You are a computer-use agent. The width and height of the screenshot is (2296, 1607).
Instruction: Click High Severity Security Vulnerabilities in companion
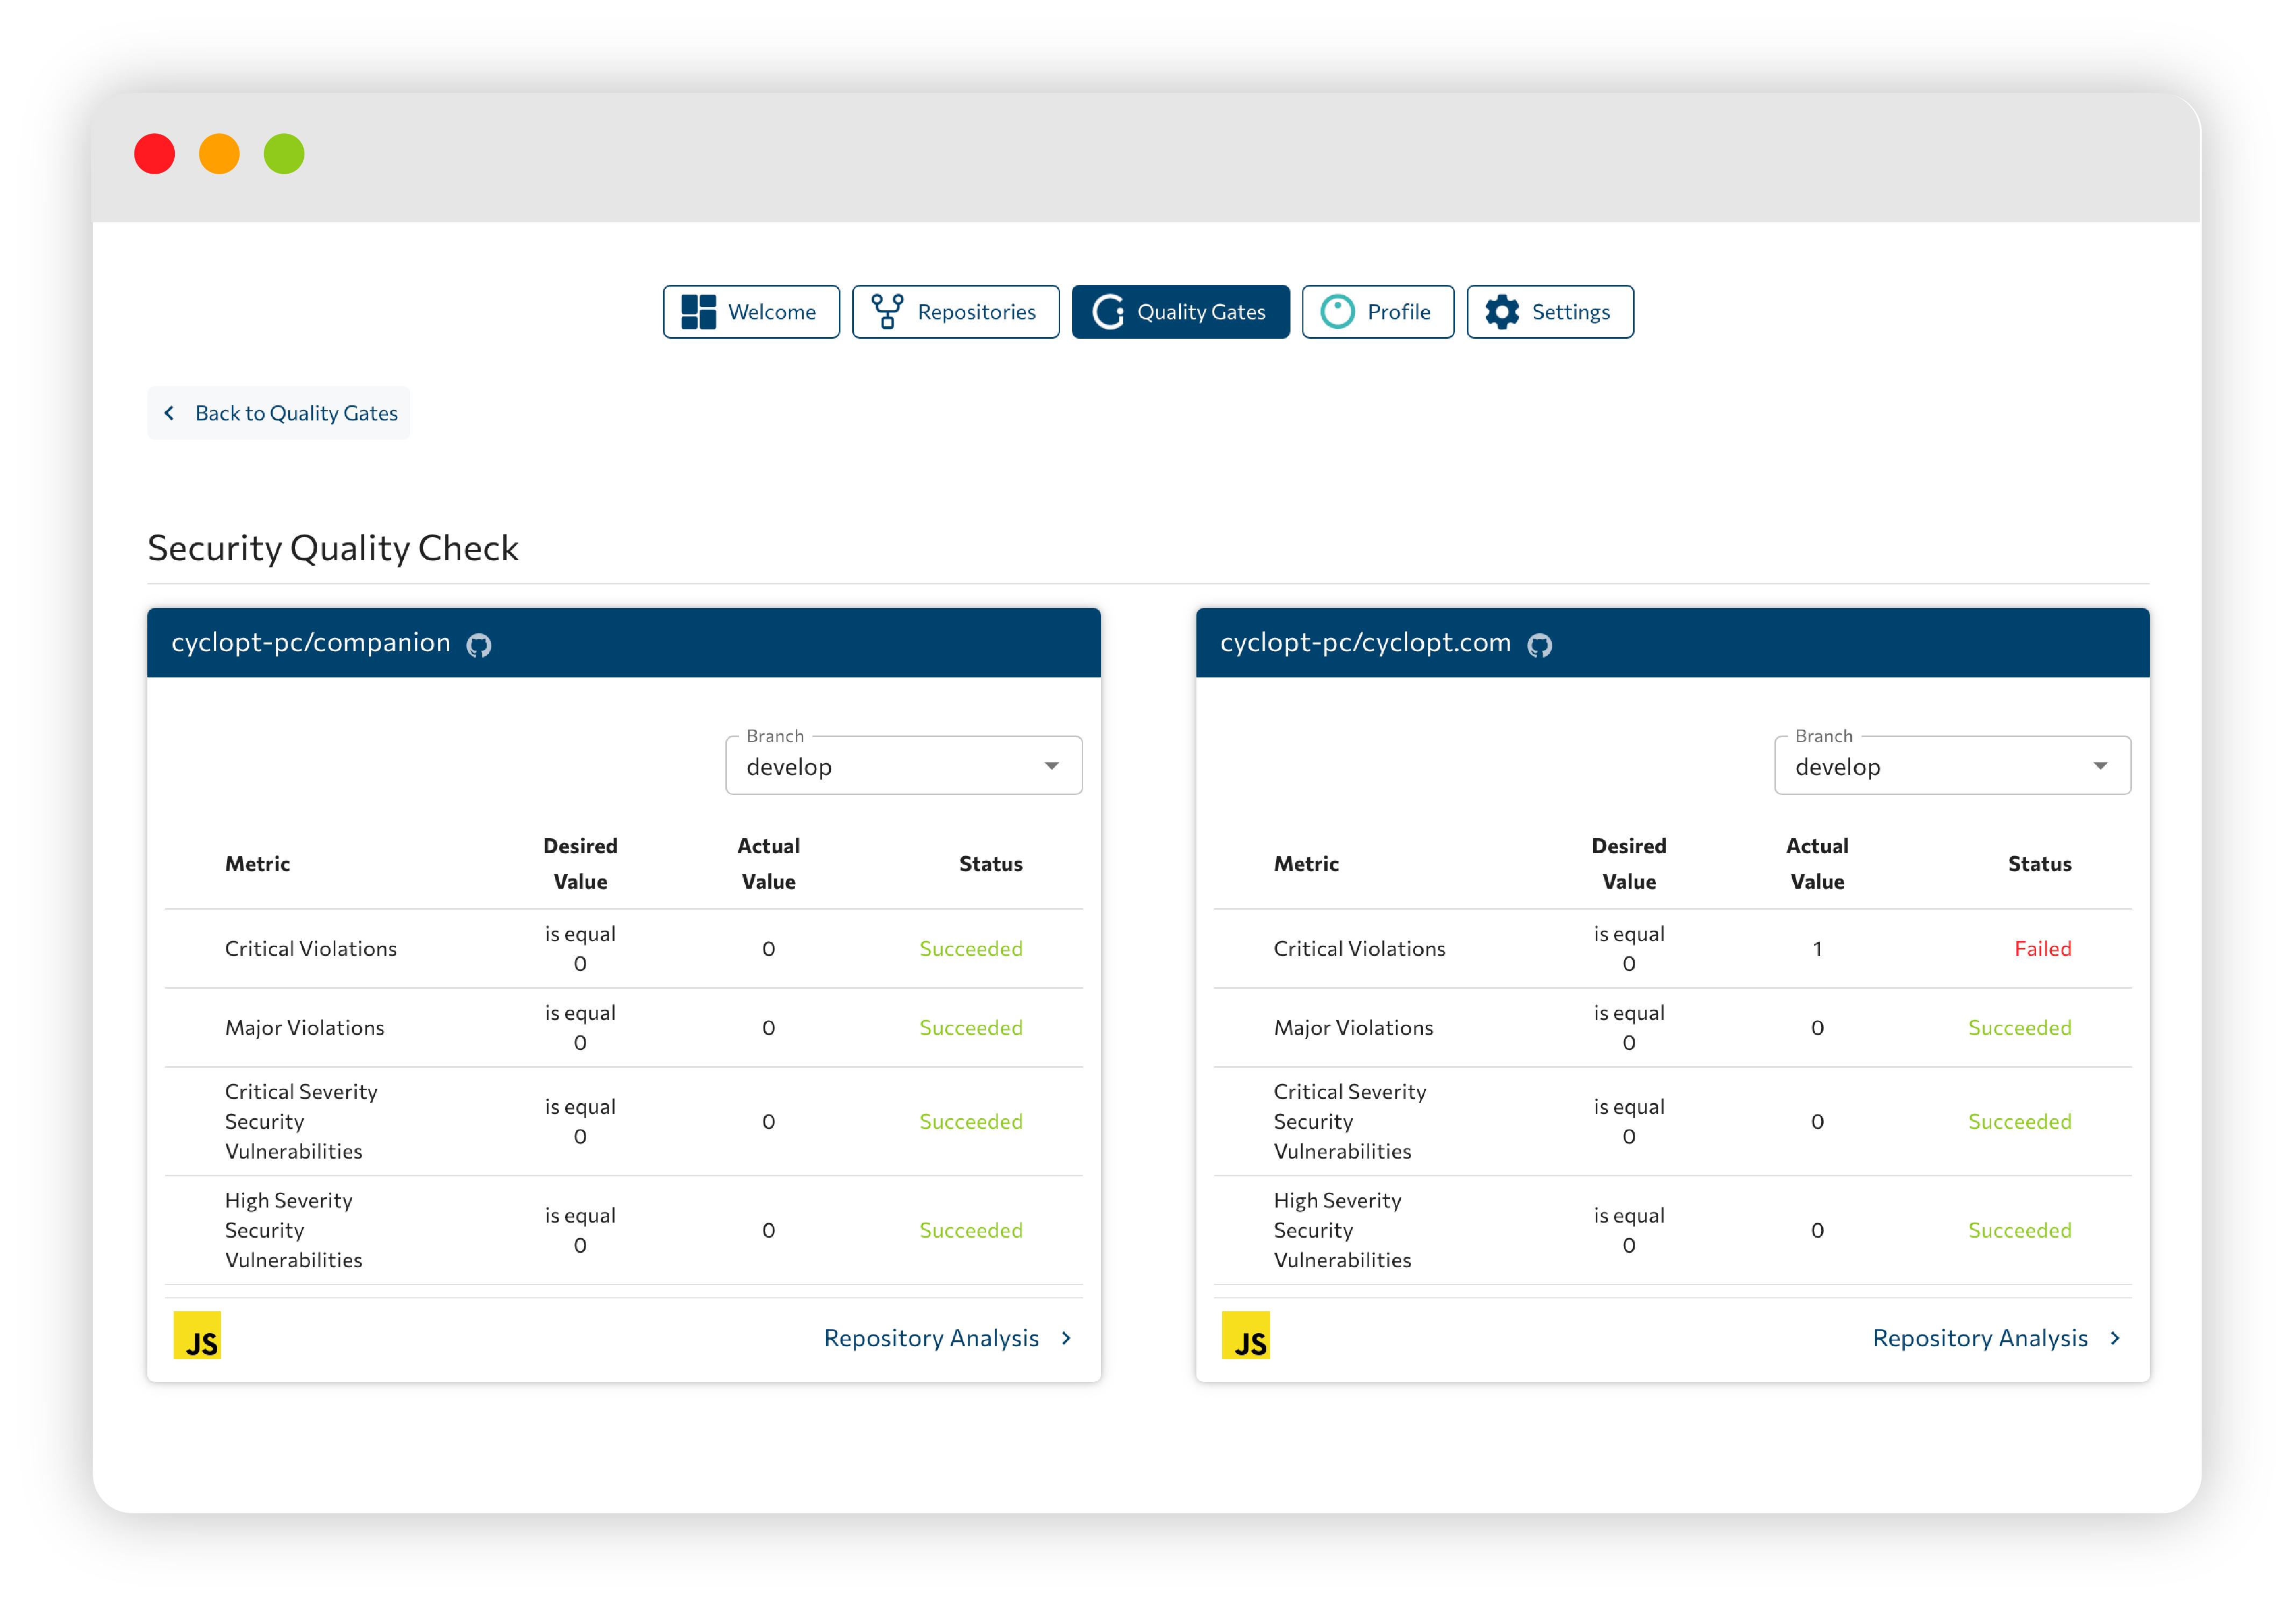coord(294,1230)
